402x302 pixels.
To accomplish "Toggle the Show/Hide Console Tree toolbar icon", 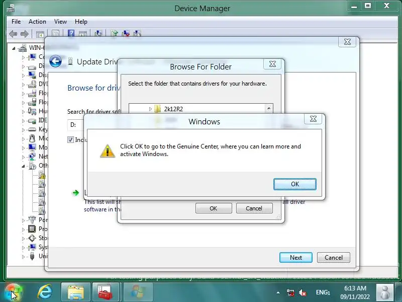I will coord(40,34).
